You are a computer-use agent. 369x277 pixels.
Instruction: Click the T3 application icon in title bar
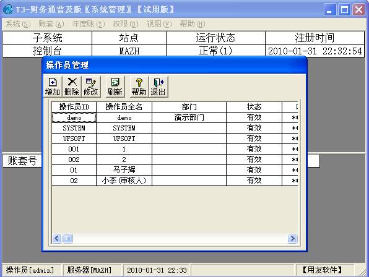(8, 9)
